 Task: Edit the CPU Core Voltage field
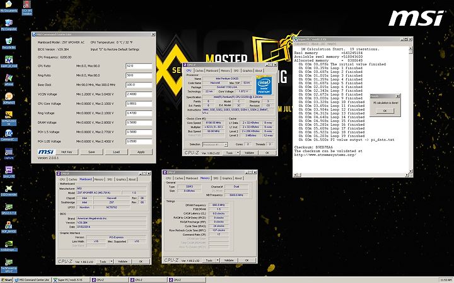pos(139,104)
